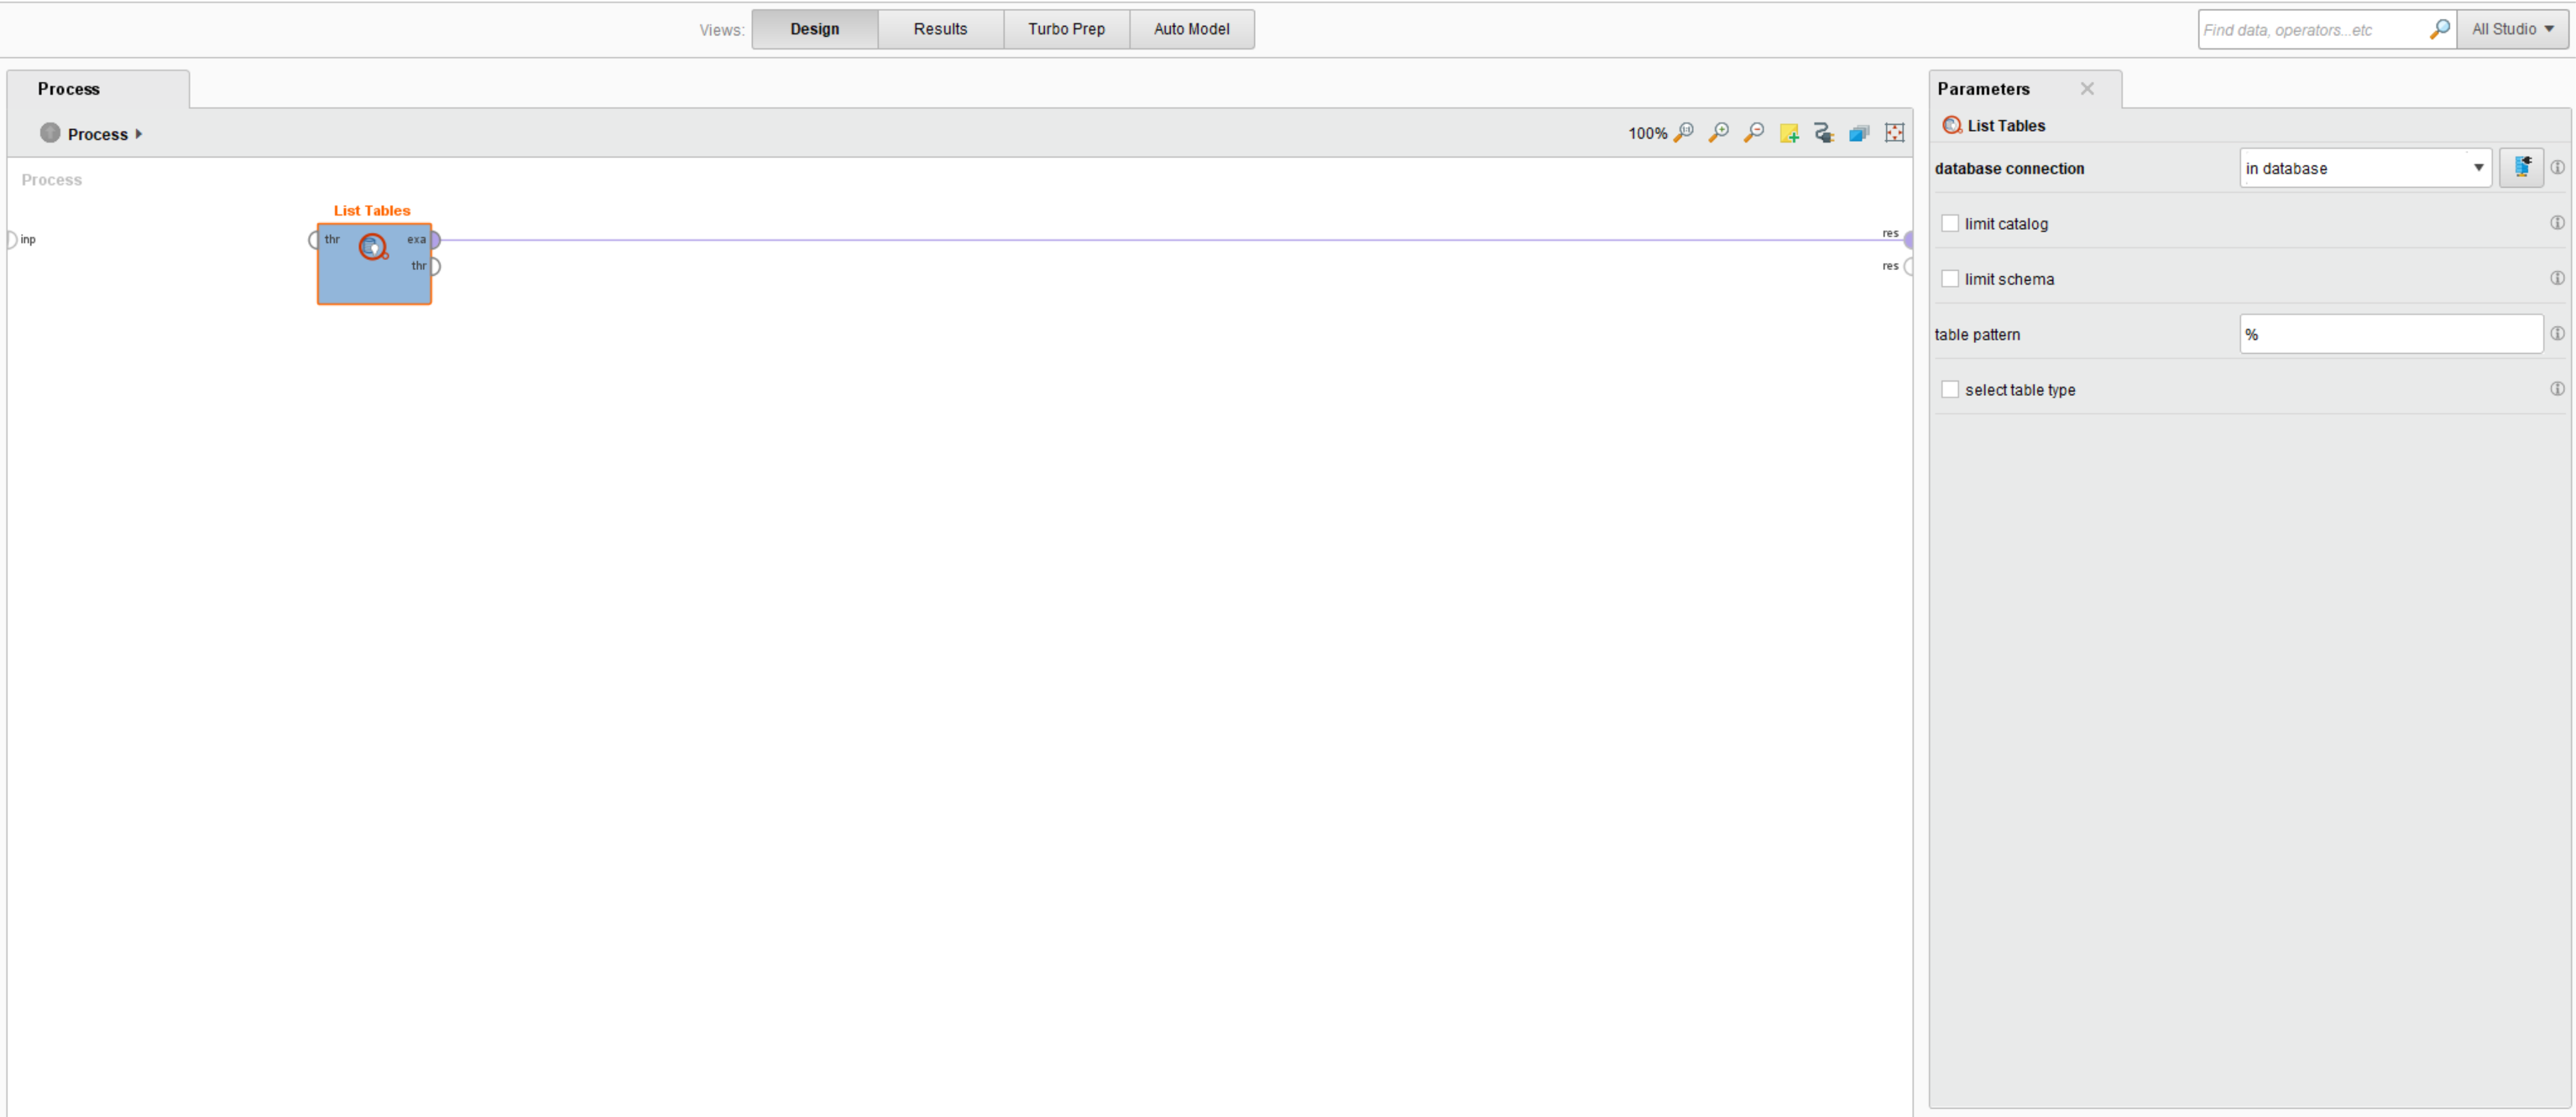Click the 100% zoom level text
This screenshot has height=1117, width=2576.
(1647, 132)
